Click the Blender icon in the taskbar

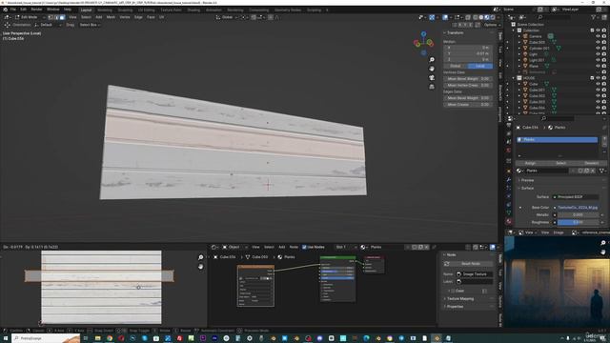[x=437, y=338]
